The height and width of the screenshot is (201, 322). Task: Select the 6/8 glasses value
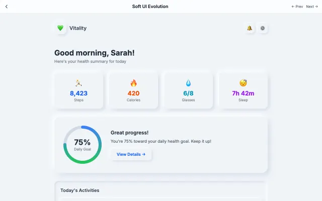(x=188, y=93)
